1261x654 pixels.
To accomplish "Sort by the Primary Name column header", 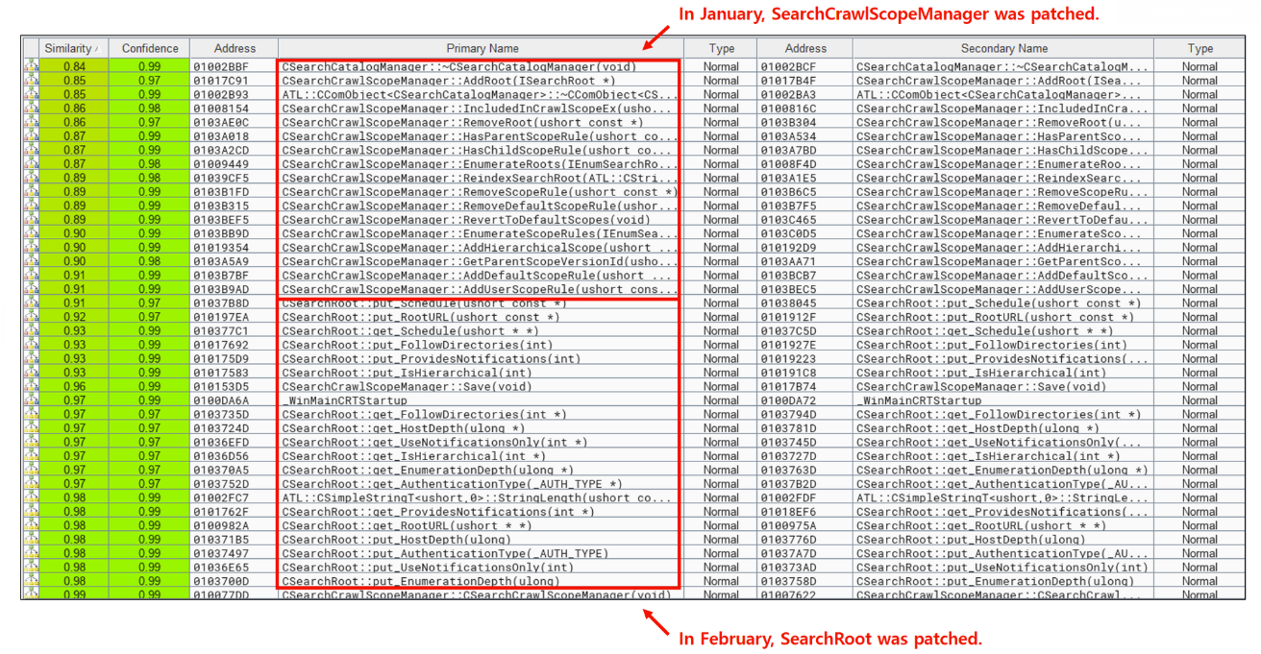I will point(482,48).
